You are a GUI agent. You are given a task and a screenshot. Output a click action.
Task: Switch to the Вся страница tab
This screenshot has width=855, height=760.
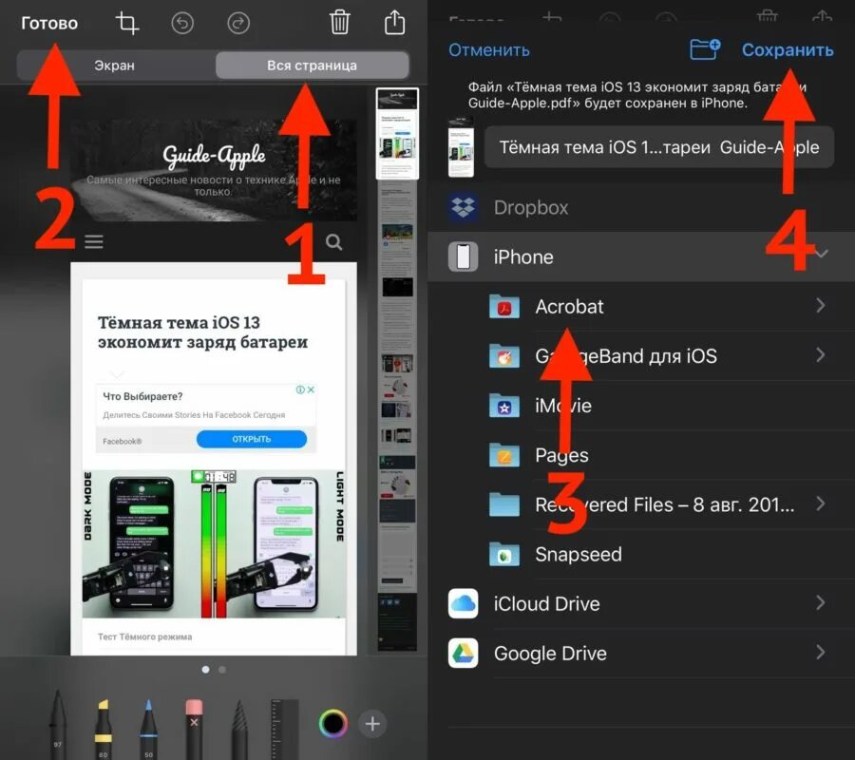tap(312, 66)
